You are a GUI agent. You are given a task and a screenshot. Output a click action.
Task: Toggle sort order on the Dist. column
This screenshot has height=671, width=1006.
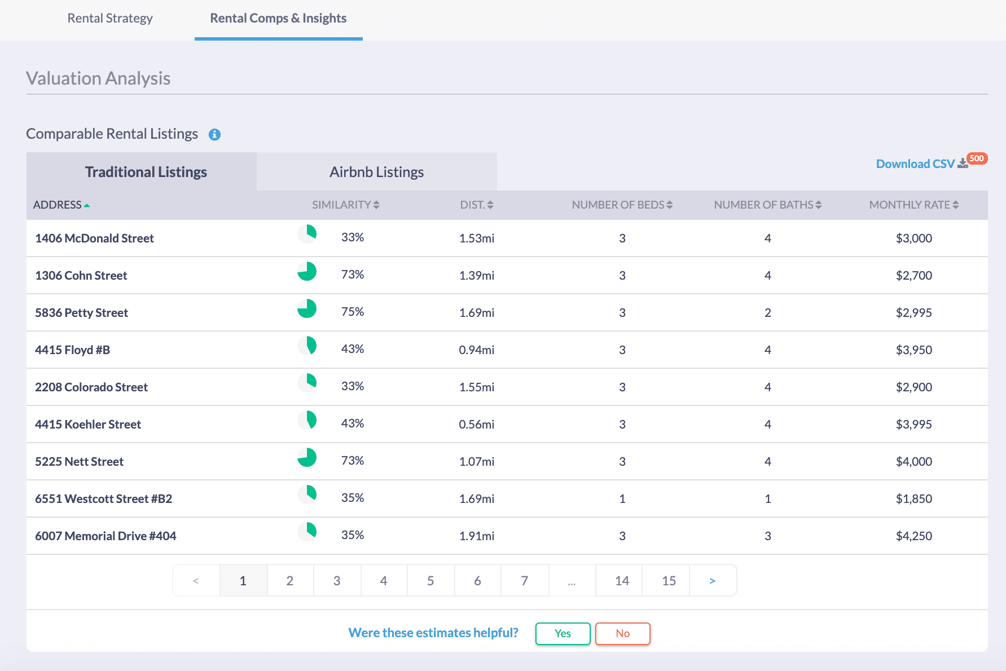490,205
